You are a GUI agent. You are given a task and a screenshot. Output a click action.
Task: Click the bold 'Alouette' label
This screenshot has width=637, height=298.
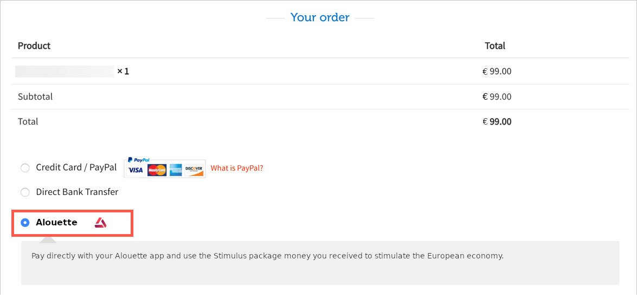[56, 223]
